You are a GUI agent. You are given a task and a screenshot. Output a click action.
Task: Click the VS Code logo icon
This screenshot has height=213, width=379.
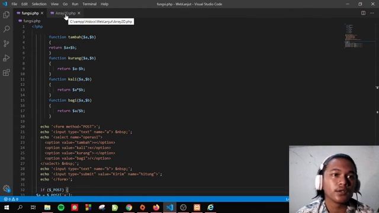tap(5, 4)
